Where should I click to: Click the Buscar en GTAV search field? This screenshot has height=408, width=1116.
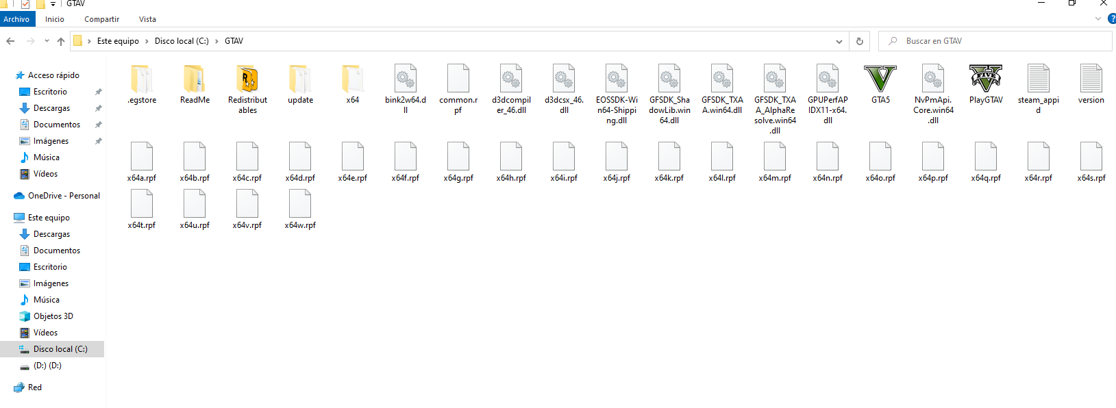coord(995,41)
